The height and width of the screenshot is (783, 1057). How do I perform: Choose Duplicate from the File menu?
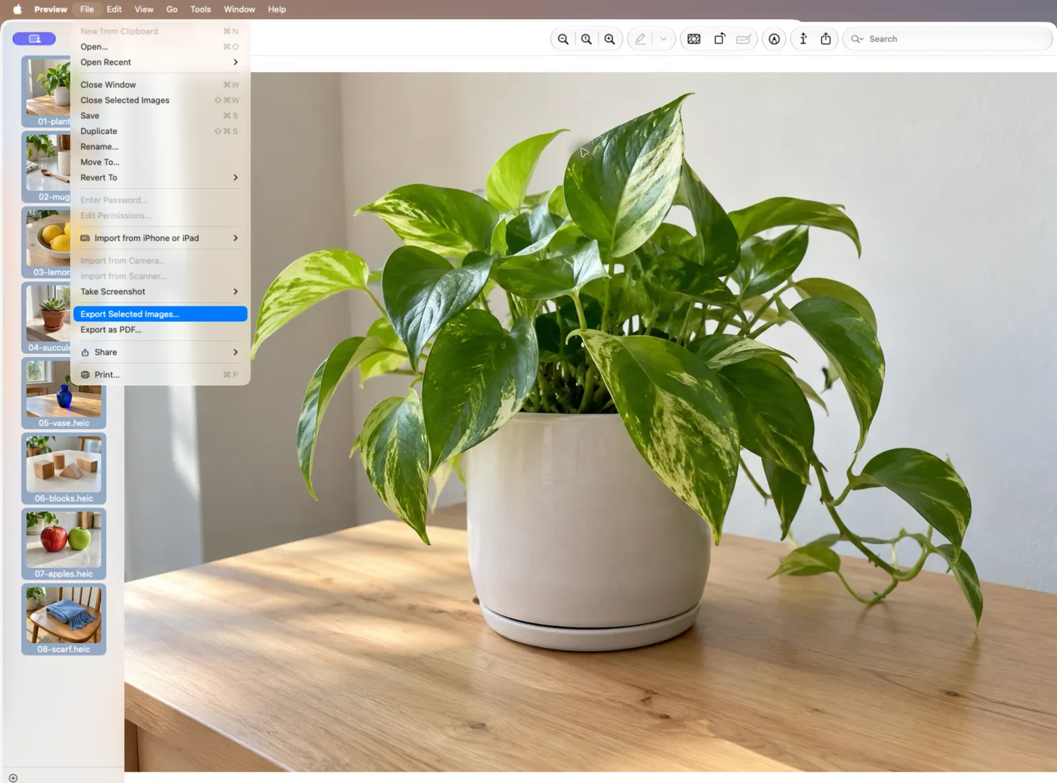pyautogui.click(x=160, y=131)
